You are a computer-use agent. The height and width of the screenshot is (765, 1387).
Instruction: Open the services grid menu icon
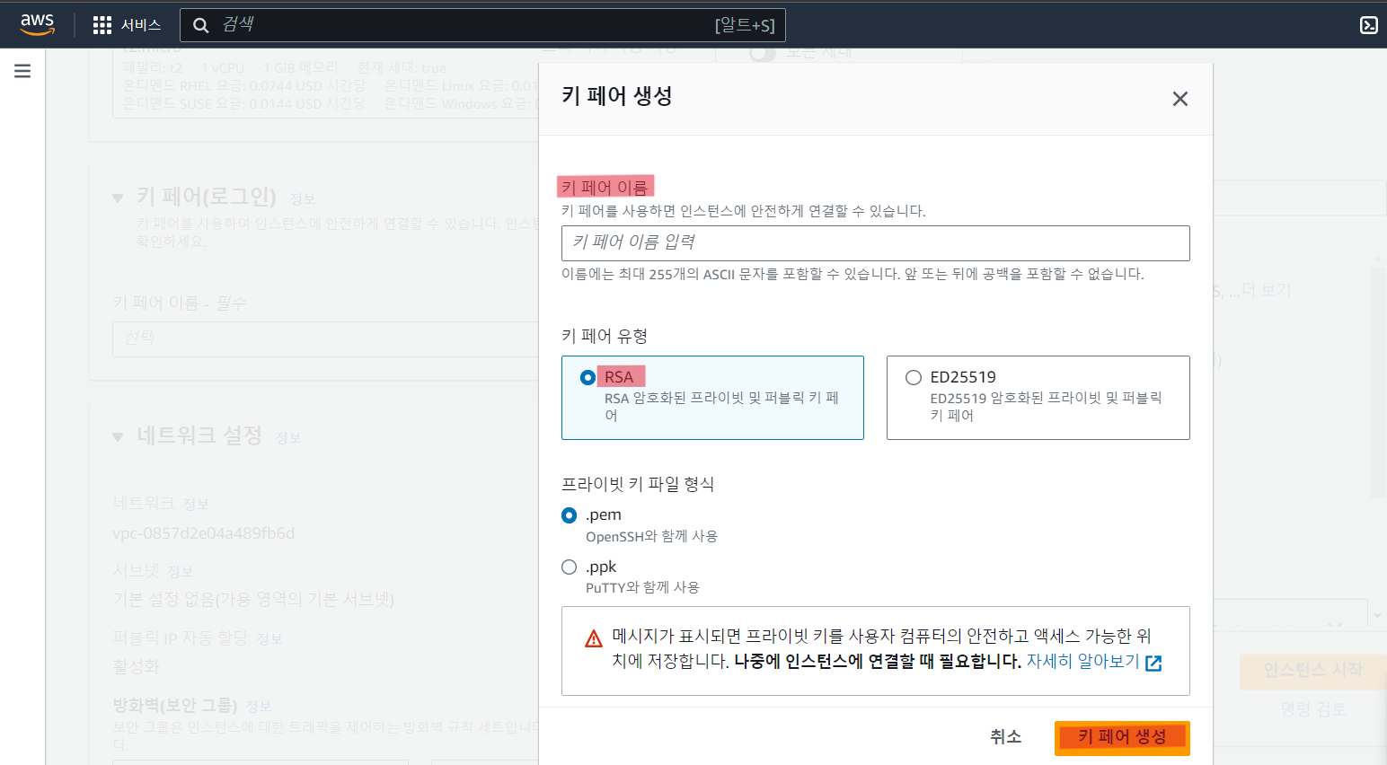[x=102, y=25]
